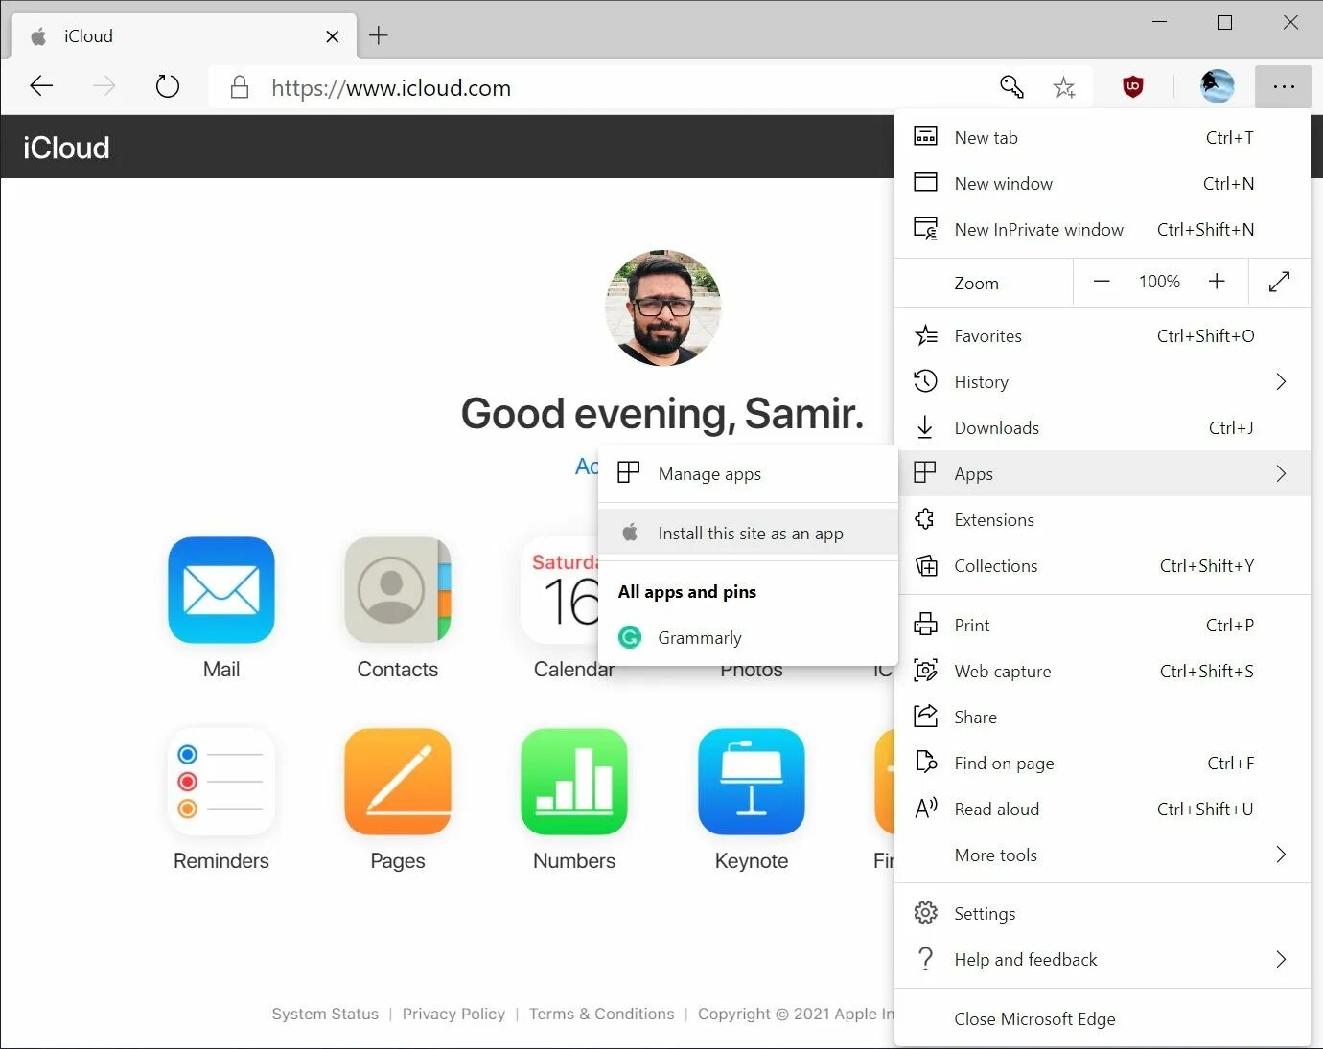1323x1049 pixels.
Task: Open Extensions from the menu
Action: (x=1102, y=520)
